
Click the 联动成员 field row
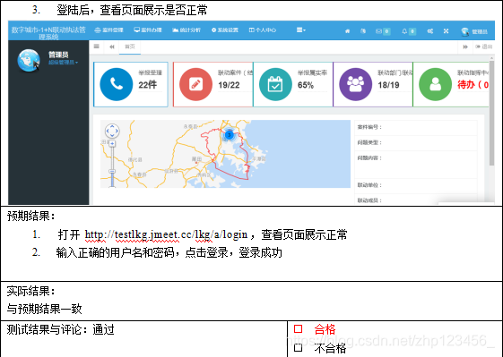click(x=416, y=200)
